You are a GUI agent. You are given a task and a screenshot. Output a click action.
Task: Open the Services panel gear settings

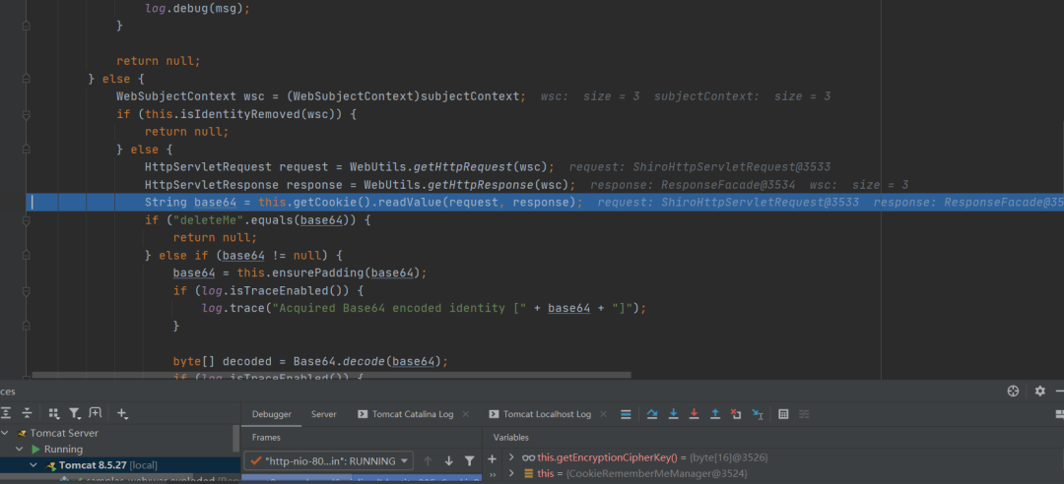coord(1039,391)
